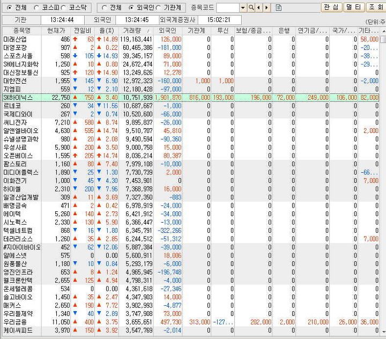
Task: Click SK하이닉스 foreign volume 1,901,870
Action: [168, 98]
